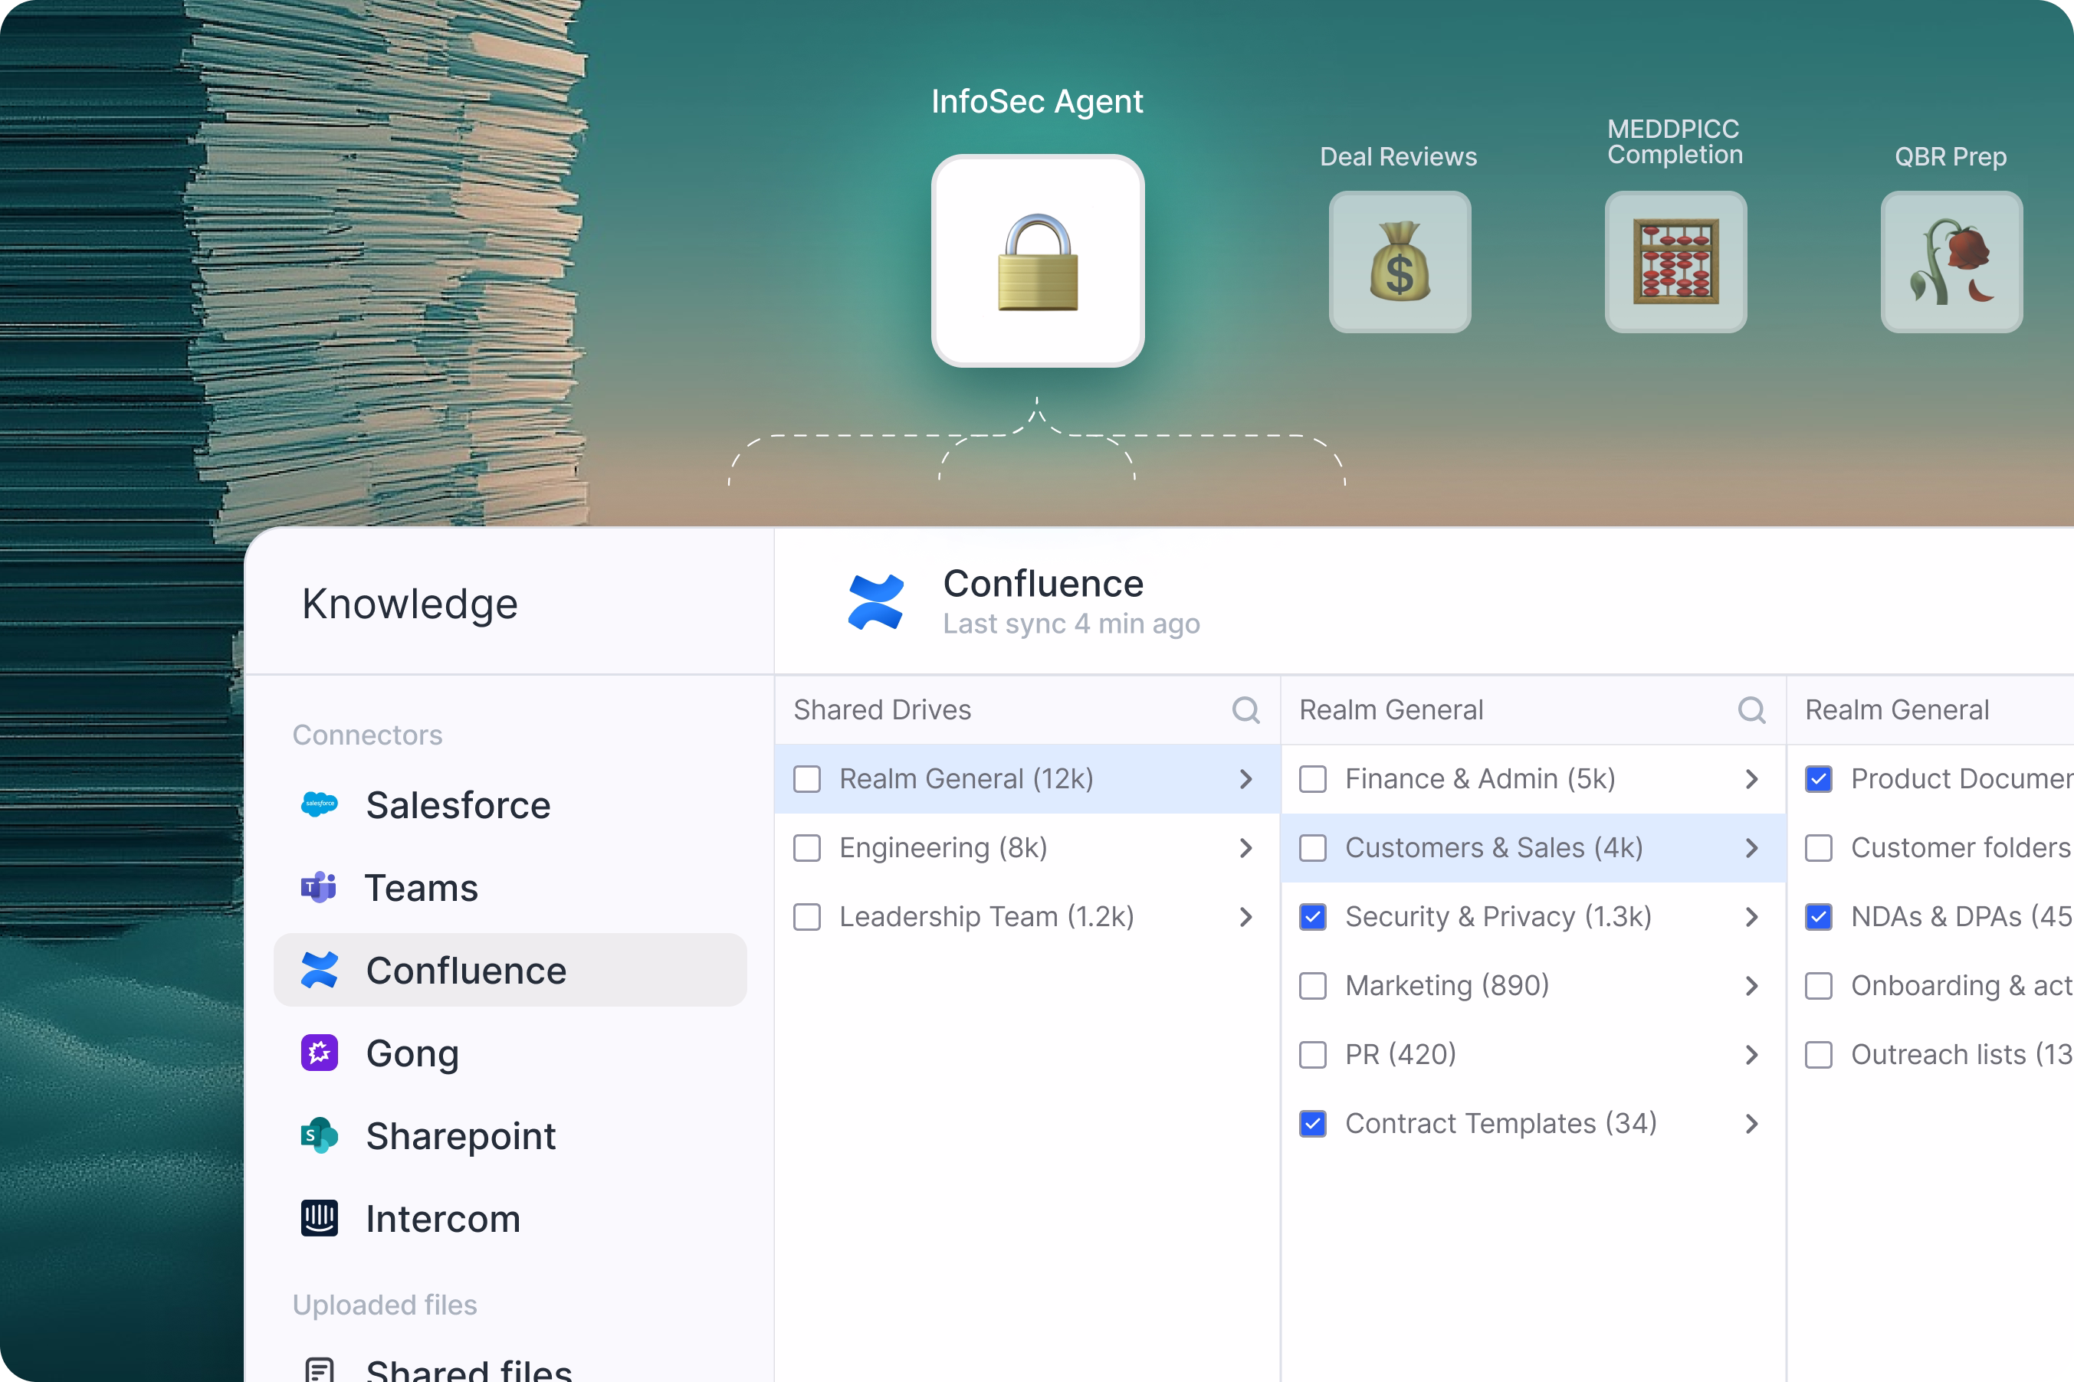Expand Contract Templates (34) chevron
This screenshot has width=2074, height=1382.
pos(1752,1123)
